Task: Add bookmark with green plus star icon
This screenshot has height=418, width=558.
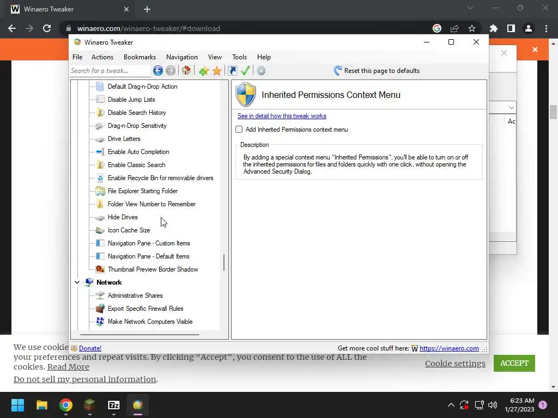Action: click(204, 71)
